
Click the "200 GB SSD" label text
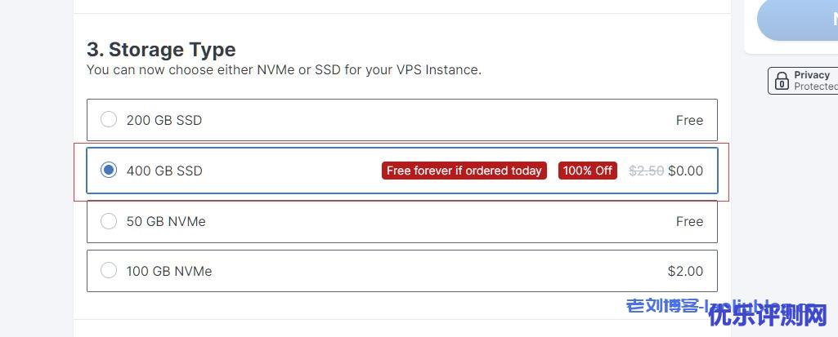[164, 120]
